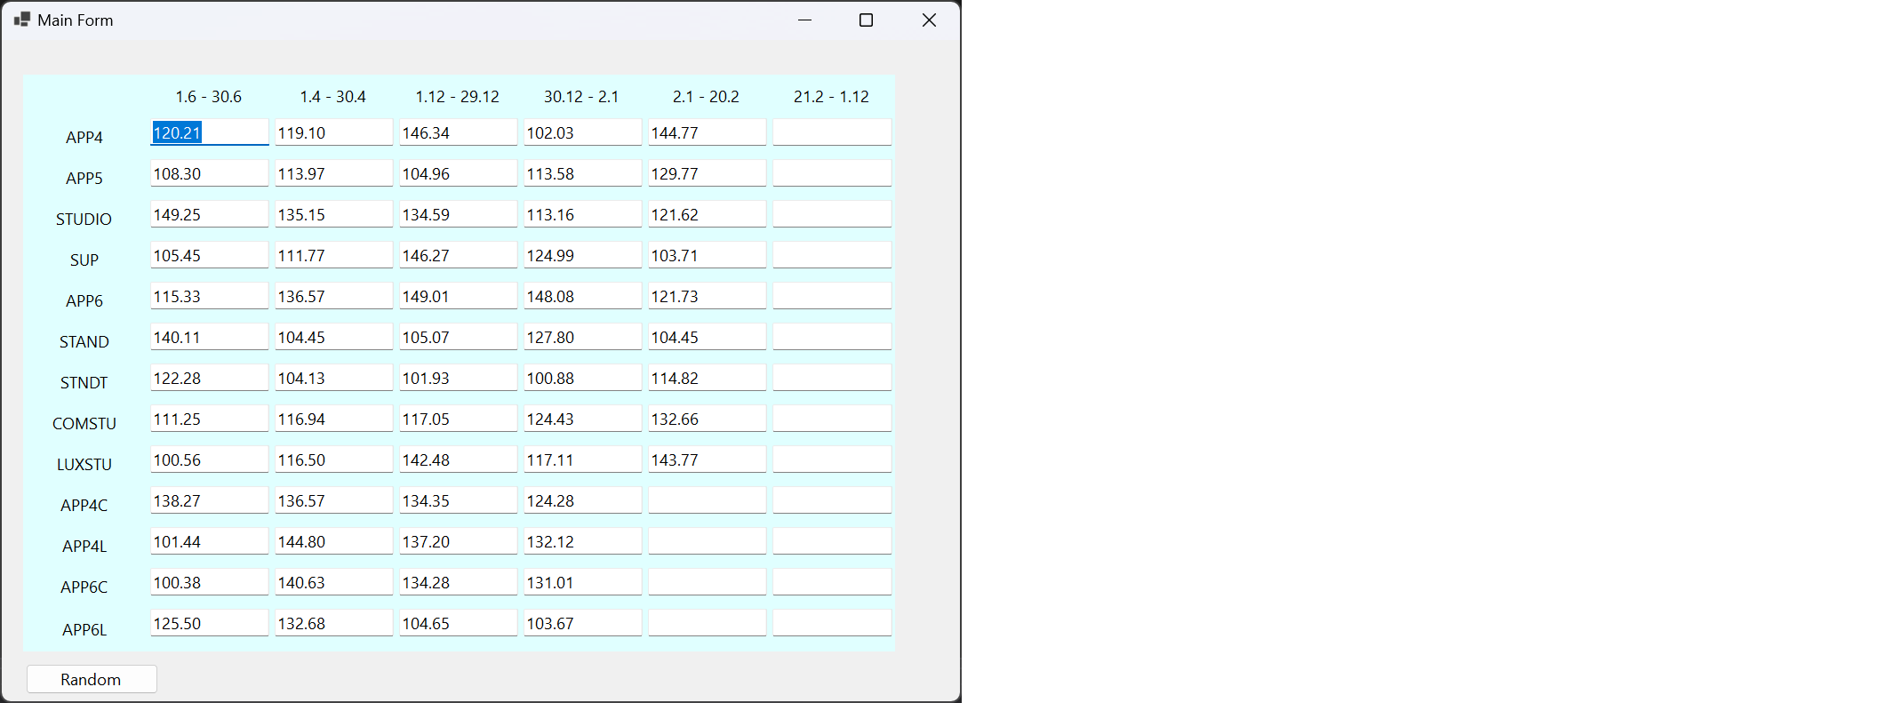The width and height of the screenshot is (1895, 703).
Task: Click the STAND field with 140.11
Action: [210, 337]
